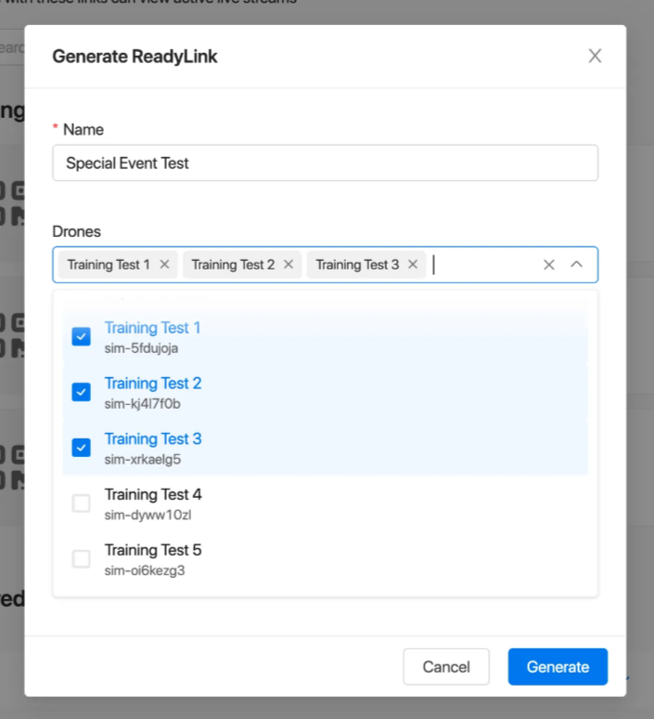Remove the Training Test 1 tag
Image resolution: width=654 pixels, height=719 pixels.
tap(164, 265)
